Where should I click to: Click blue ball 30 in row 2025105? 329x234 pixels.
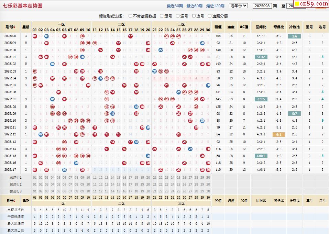(x=208, y=85)
